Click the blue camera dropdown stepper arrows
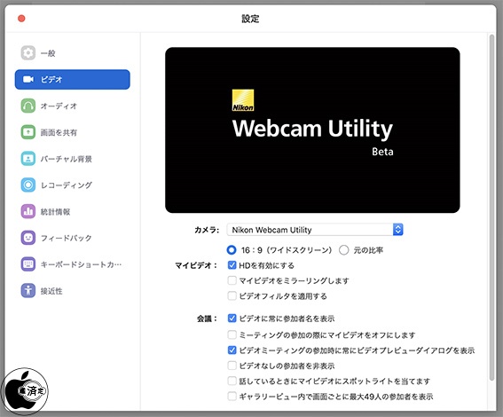503x417 pixels. coord(397,230)
